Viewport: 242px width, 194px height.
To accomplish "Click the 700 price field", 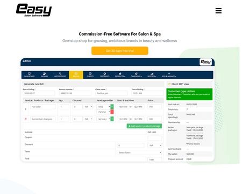I will (x=154, y=107).
